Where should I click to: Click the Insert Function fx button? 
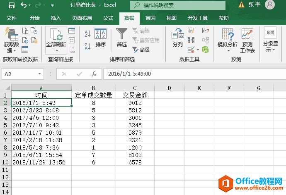point(94,74)
